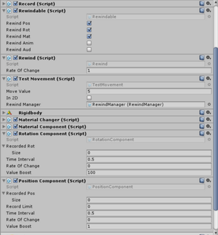Open help icon for Record script
Viewport: 218px width, 235px height.
pos(202,3)
